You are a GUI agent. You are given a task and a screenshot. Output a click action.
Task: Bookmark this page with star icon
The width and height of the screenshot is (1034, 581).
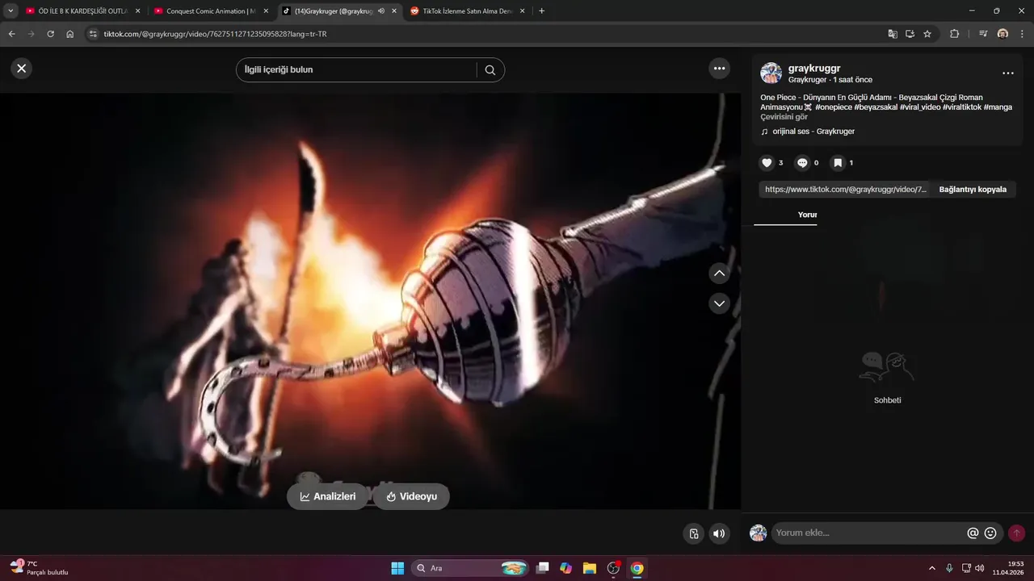(927, 34)
